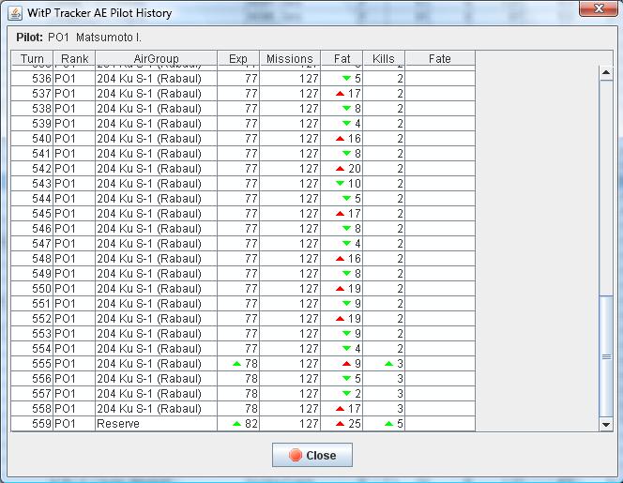The image size is (623, 483).
Task: Click green down arrow in turn 547 Fat
Action: point(346,243)
